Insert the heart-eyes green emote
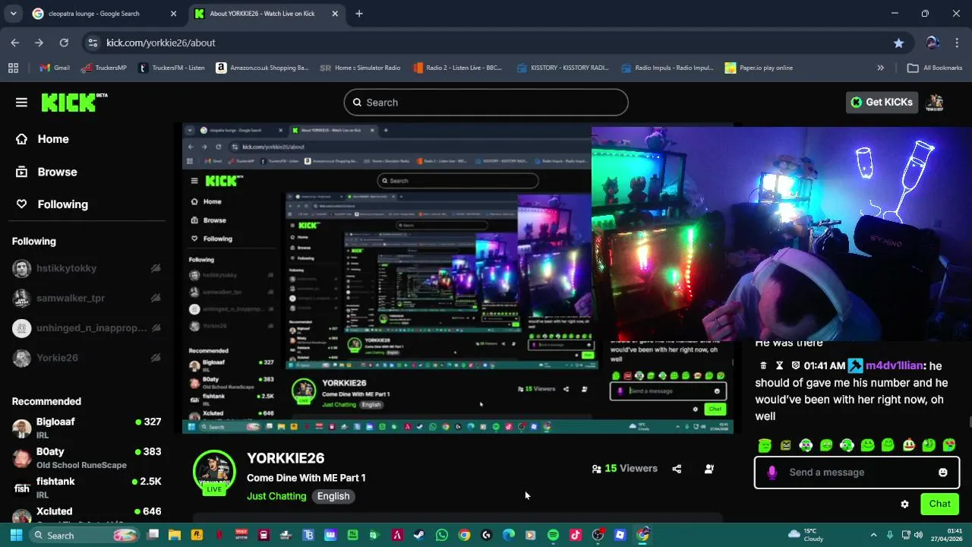Image resolution: width=972 pixels, height=547 pixels. pyautogui.click(x=949, y=445)
